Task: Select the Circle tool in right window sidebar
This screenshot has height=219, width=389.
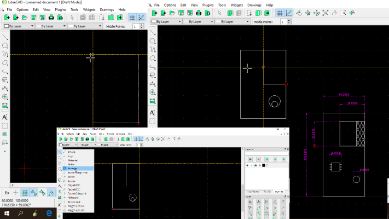Action: click(153, 41)
